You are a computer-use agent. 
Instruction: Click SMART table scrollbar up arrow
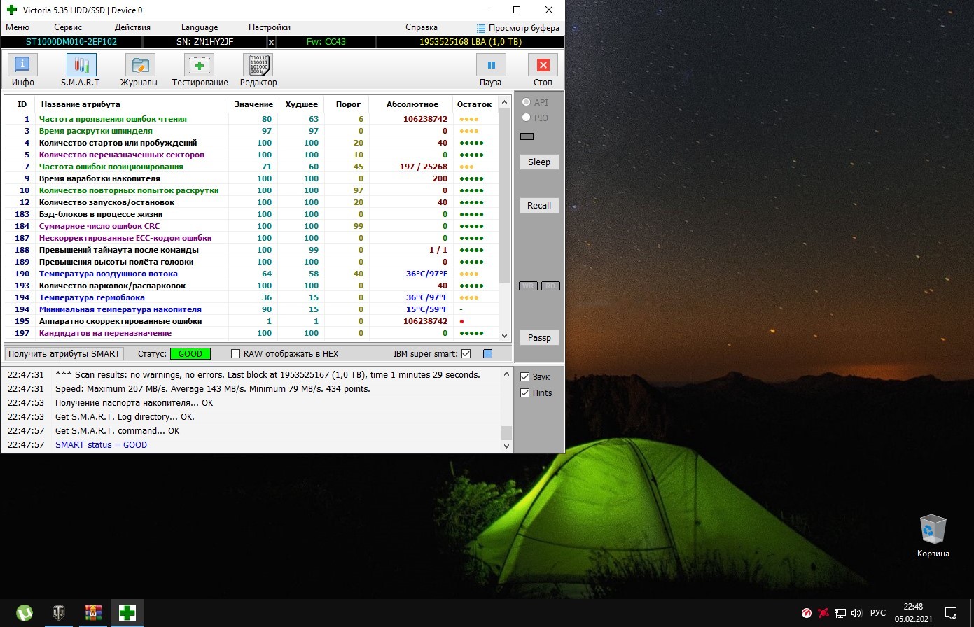tap(505, 104)
